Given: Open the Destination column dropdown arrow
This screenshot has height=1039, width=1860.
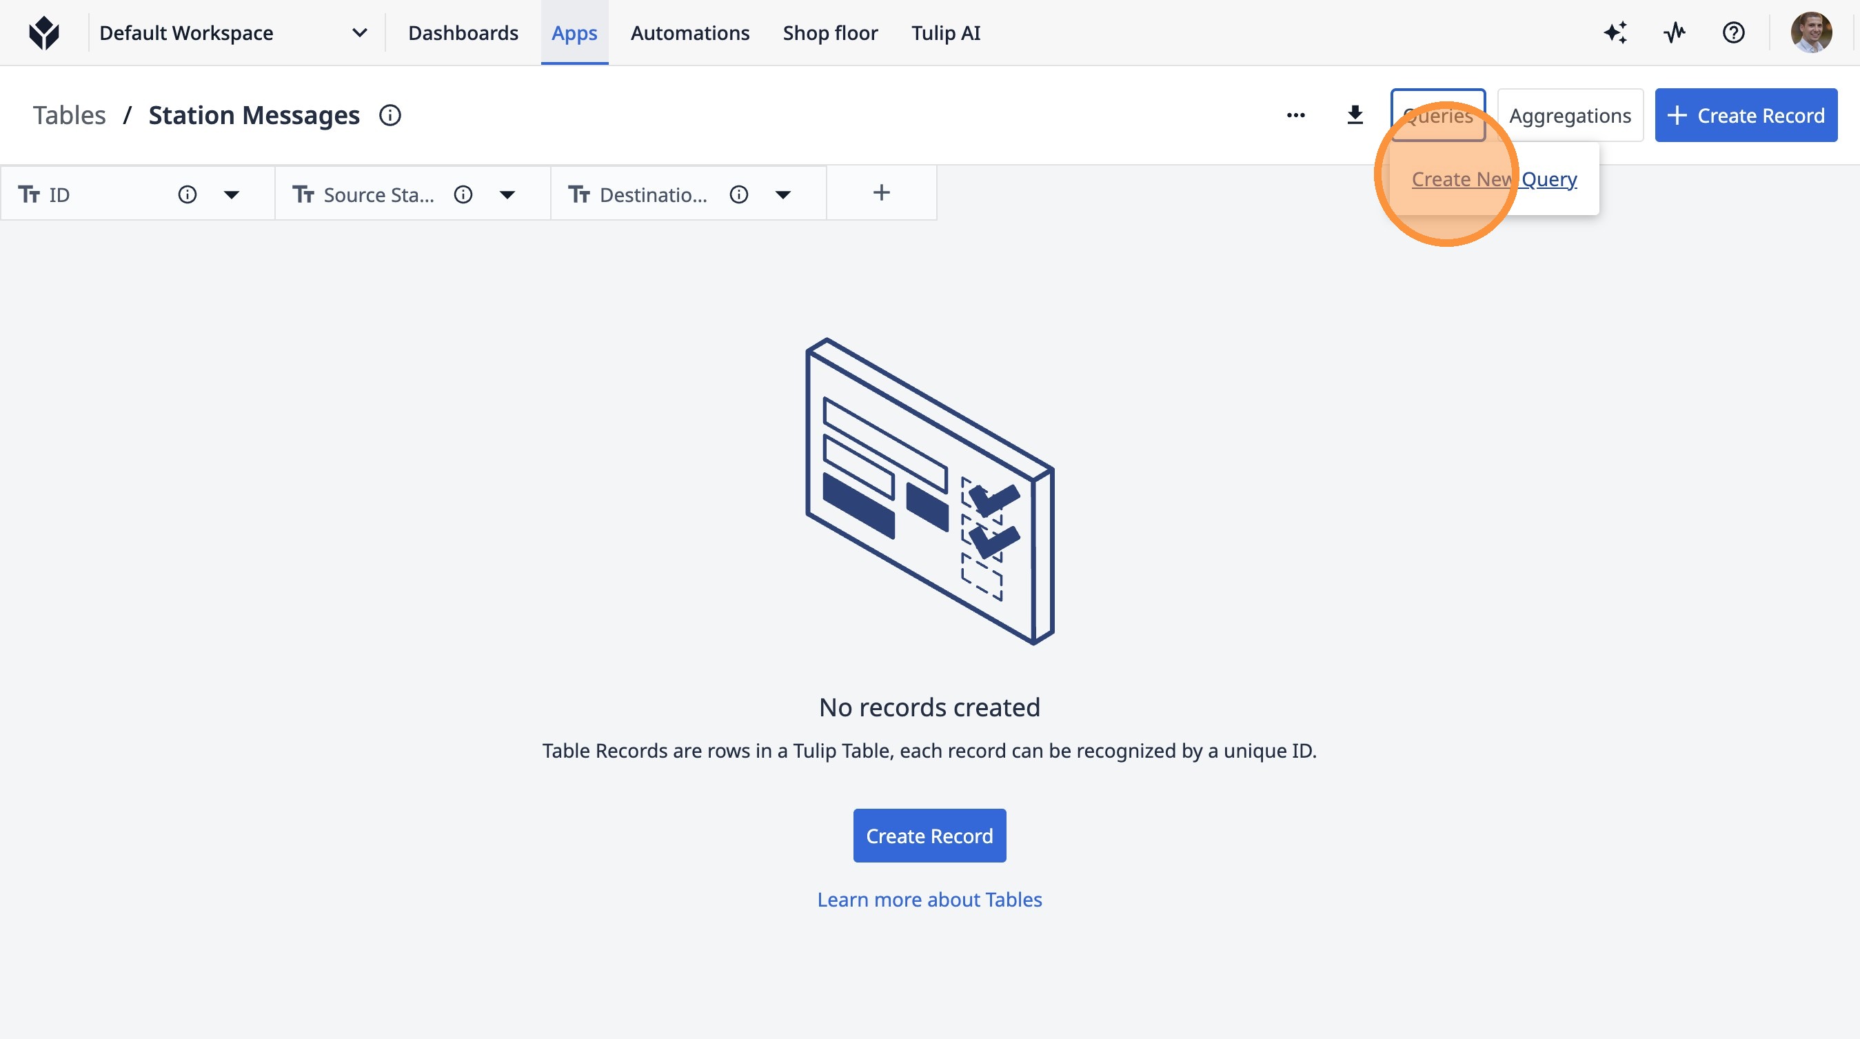Looking at the screenshot, I should pos(782,195).
